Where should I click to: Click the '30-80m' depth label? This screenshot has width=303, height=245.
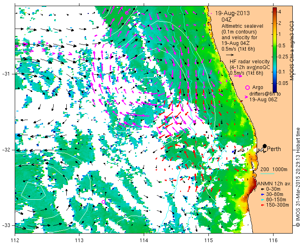click(x=275, y=194)
